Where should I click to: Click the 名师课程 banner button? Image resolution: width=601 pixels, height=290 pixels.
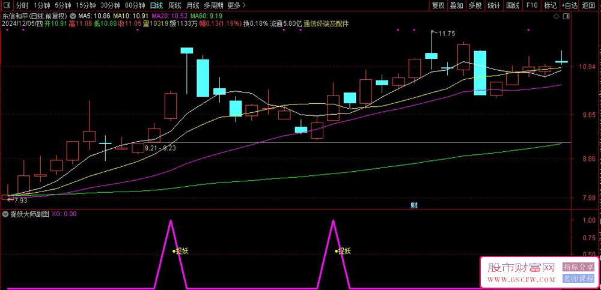coord(578,279)
